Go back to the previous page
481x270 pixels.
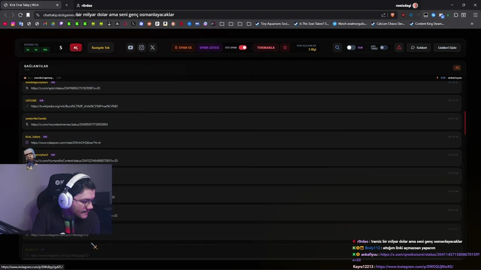click(5, 15)
